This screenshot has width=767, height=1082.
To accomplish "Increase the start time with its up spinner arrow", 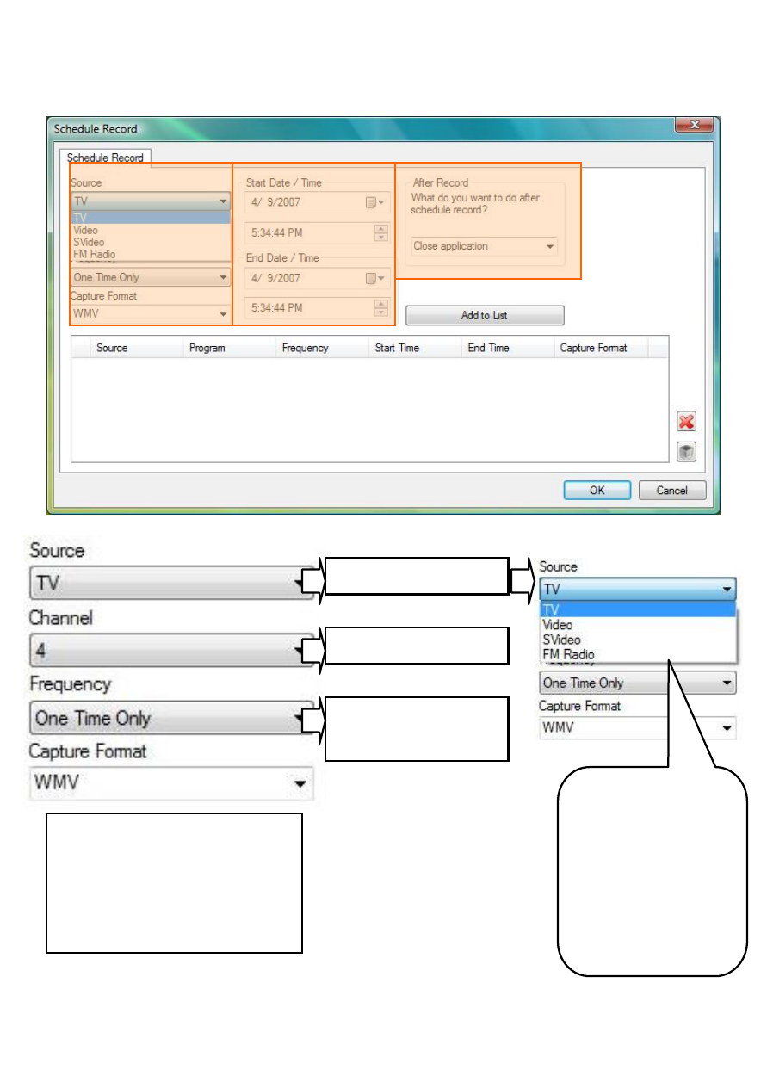I will click(x=381, y=228).
